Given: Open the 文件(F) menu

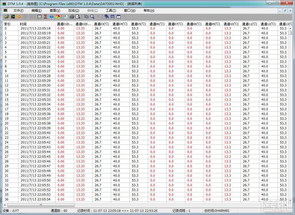Looking at the screenshot, I should (x=19, y=11).
